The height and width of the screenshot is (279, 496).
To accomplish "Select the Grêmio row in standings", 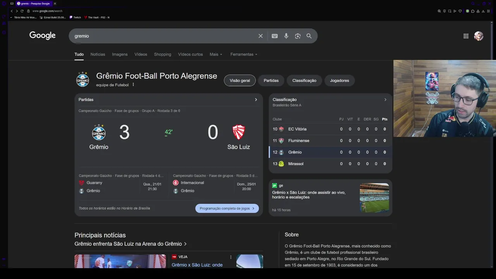I will pos(331,152).
